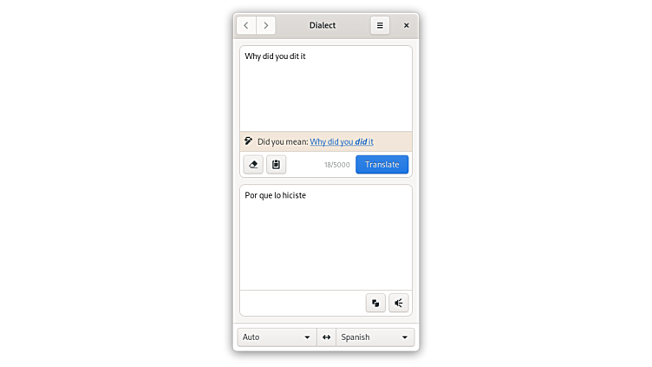Image resolution: width=652 pixels, height=367 pixels.
Task: Accept the "Why did you did it" suggestion
Action: click(342, 142)
